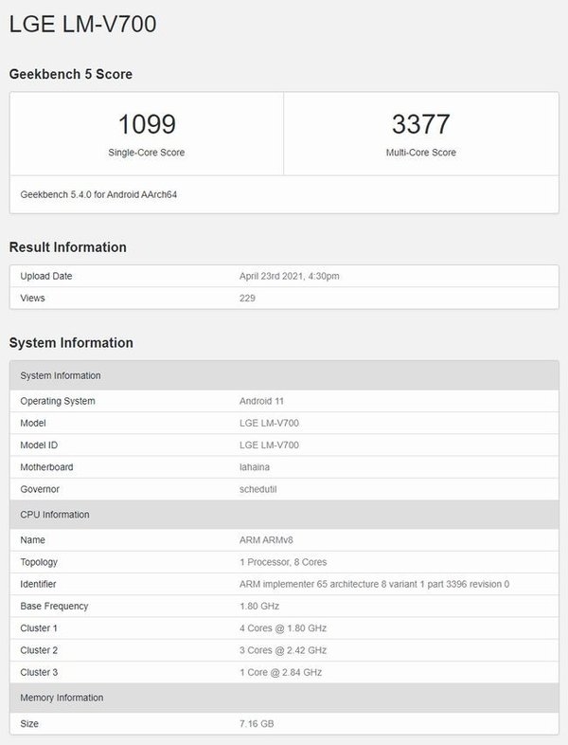Viewport: 568px width, 745px height.
Task: Click the Upload Date value April 23rd 2021
Action: [289, 276]
